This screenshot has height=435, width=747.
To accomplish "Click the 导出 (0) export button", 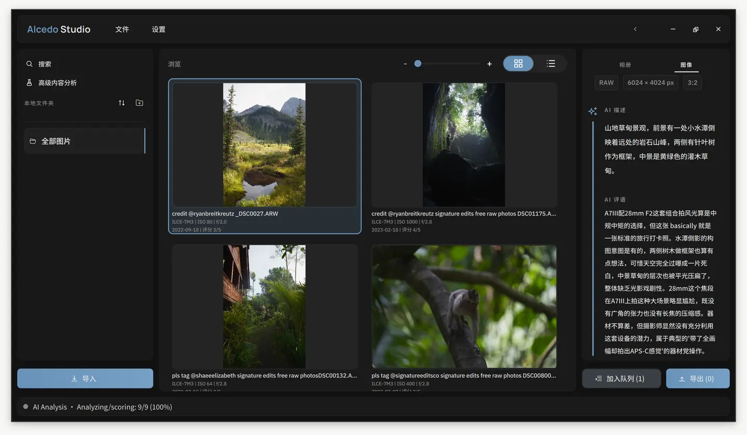I will click(x=698, y=379).
